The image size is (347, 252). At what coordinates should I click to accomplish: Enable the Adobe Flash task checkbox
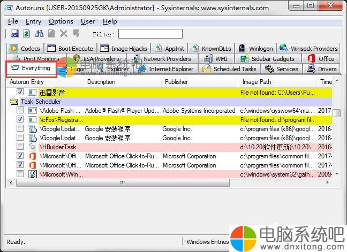[20, 110]
